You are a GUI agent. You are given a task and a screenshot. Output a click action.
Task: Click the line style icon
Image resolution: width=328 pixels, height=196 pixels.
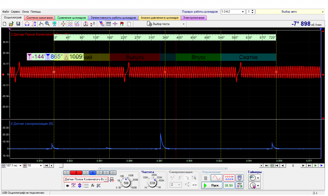click(x=86, y=185)
